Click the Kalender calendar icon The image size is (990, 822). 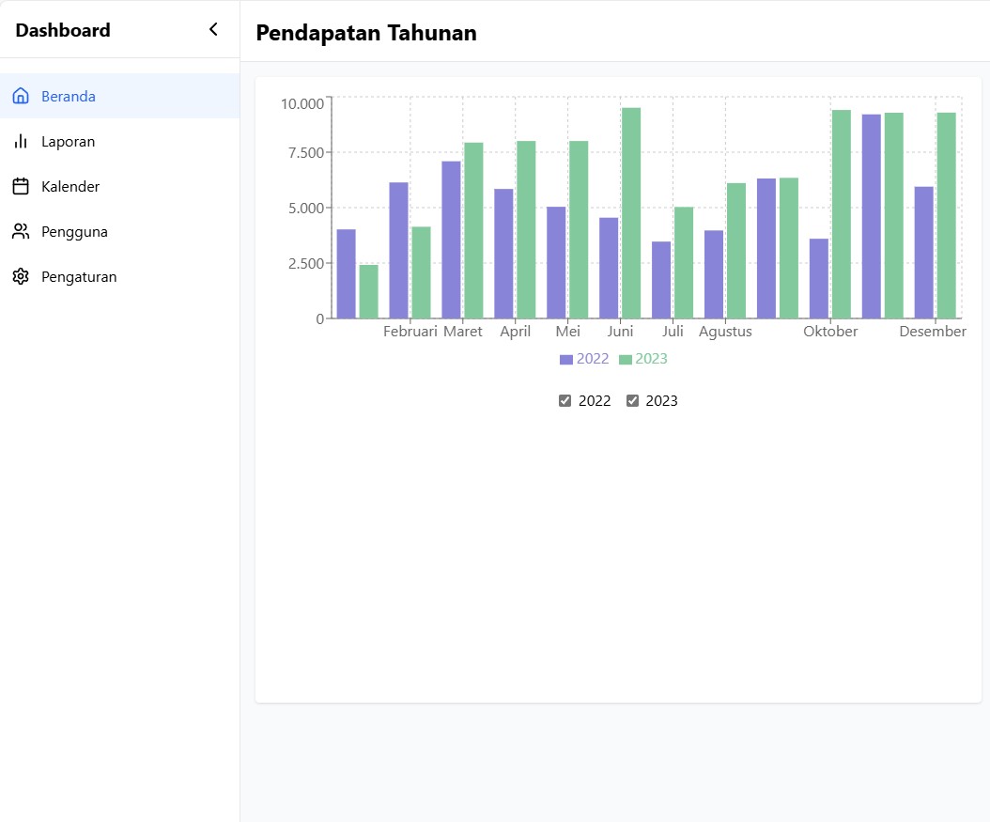pyautogui.click(x=20, y=186)
